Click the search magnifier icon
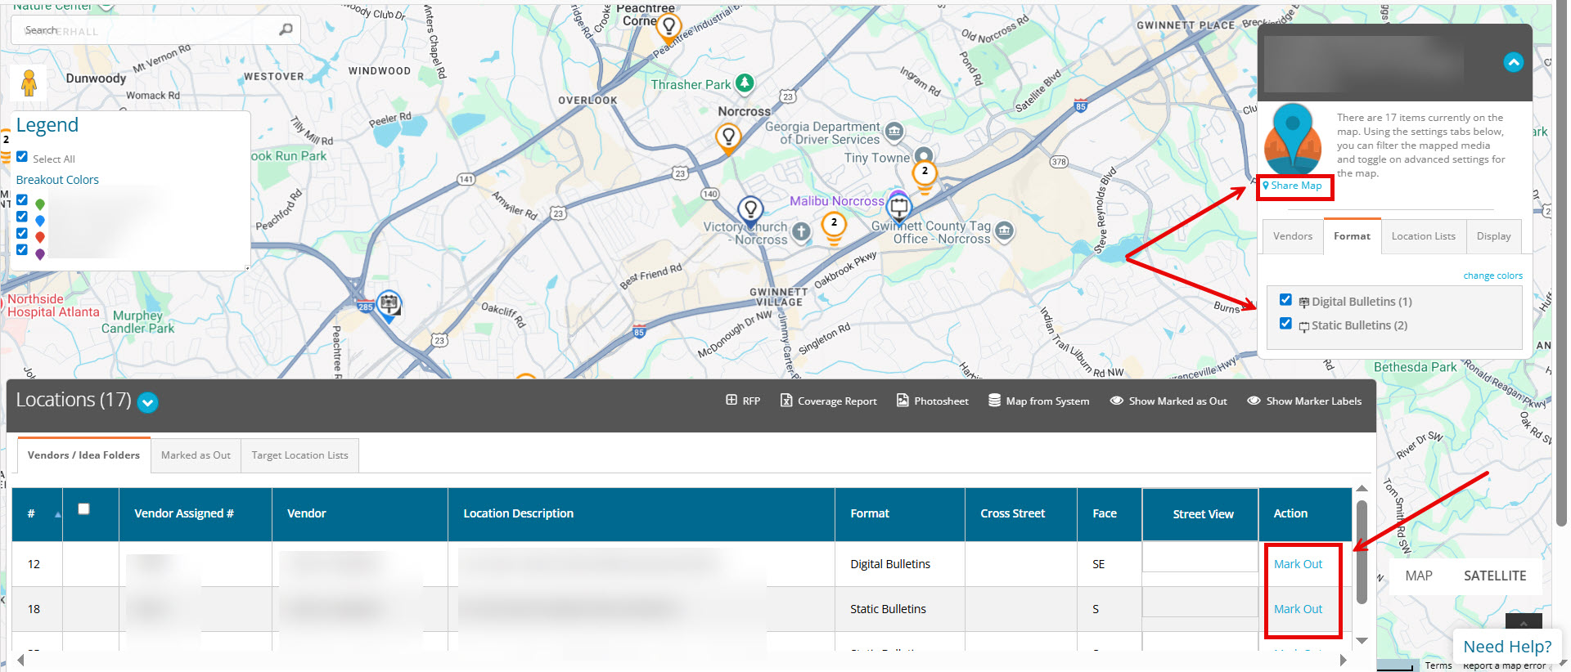1571x672 pixels. 286,30
